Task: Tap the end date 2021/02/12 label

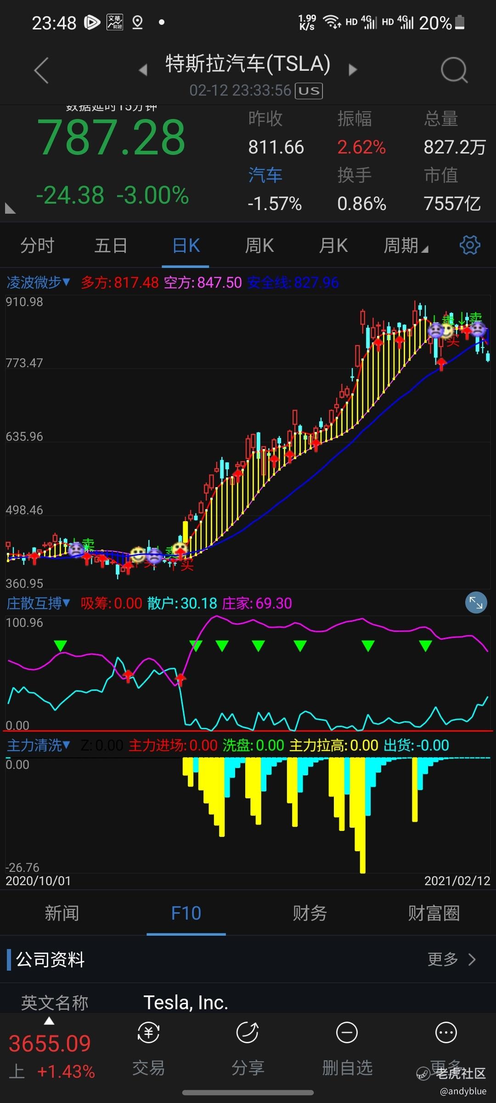Action: [457, 881]
